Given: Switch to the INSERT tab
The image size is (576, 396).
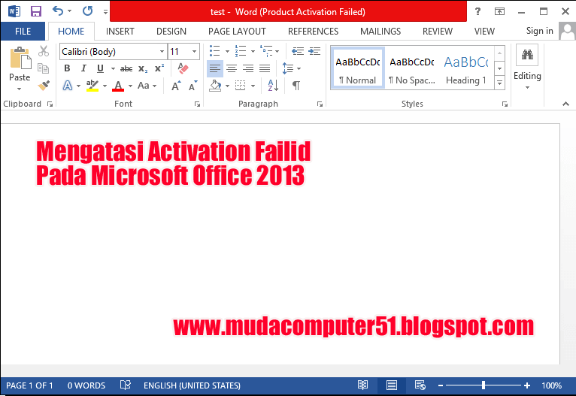Looking at the screenshot, I should (120, 32).
